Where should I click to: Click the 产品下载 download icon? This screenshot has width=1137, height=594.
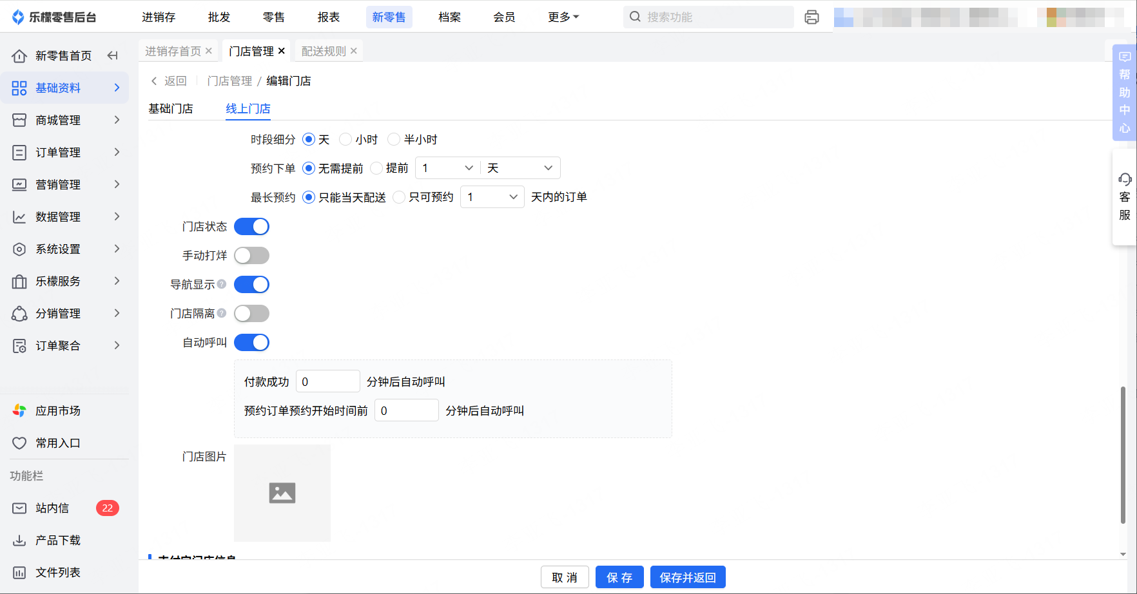tap(19, 541)
